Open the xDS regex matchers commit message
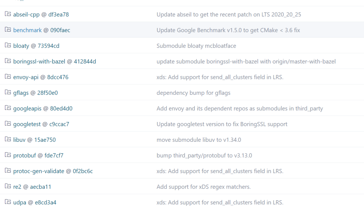 tap(204, 186)
